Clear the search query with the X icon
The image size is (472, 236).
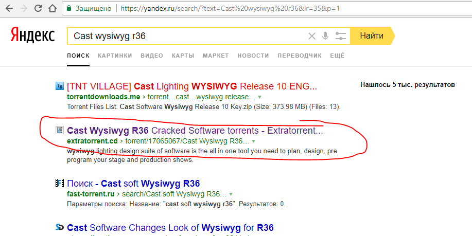311,37
